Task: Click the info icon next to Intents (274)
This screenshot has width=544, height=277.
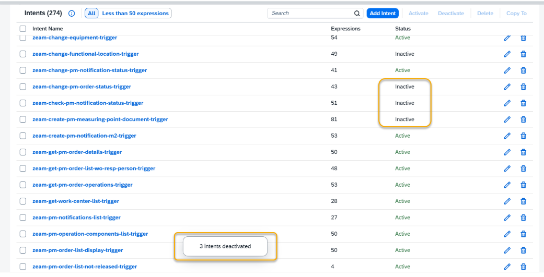Action: point(72,14)
